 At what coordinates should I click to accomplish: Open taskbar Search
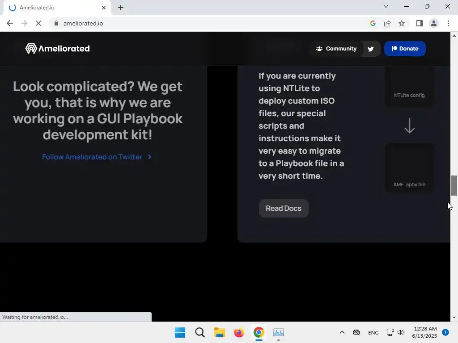click(200, 332)
